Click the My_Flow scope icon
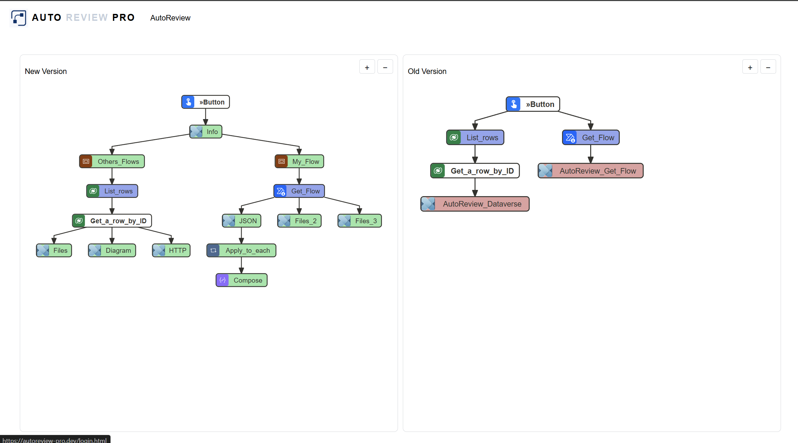Image resolution: width=798 pixels, height=443 pixels. [282, 161]
